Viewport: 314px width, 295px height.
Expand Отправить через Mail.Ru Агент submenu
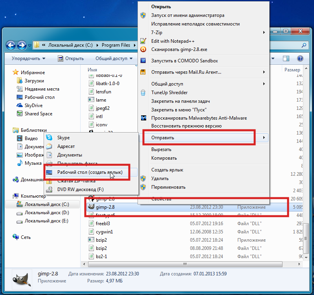[x=204, y=72]
